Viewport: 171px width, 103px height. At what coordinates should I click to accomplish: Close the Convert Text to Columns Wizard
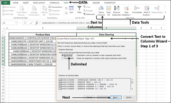[132, 39]
